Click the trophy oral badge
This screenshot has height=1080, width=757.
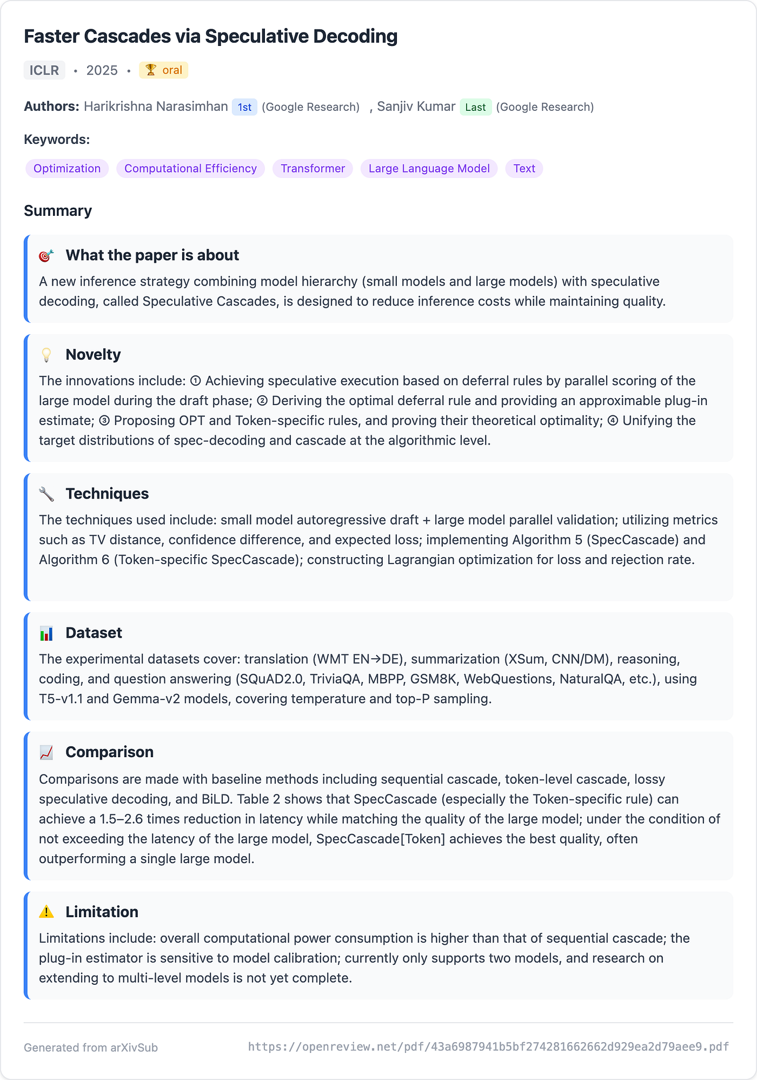point(163,70)
